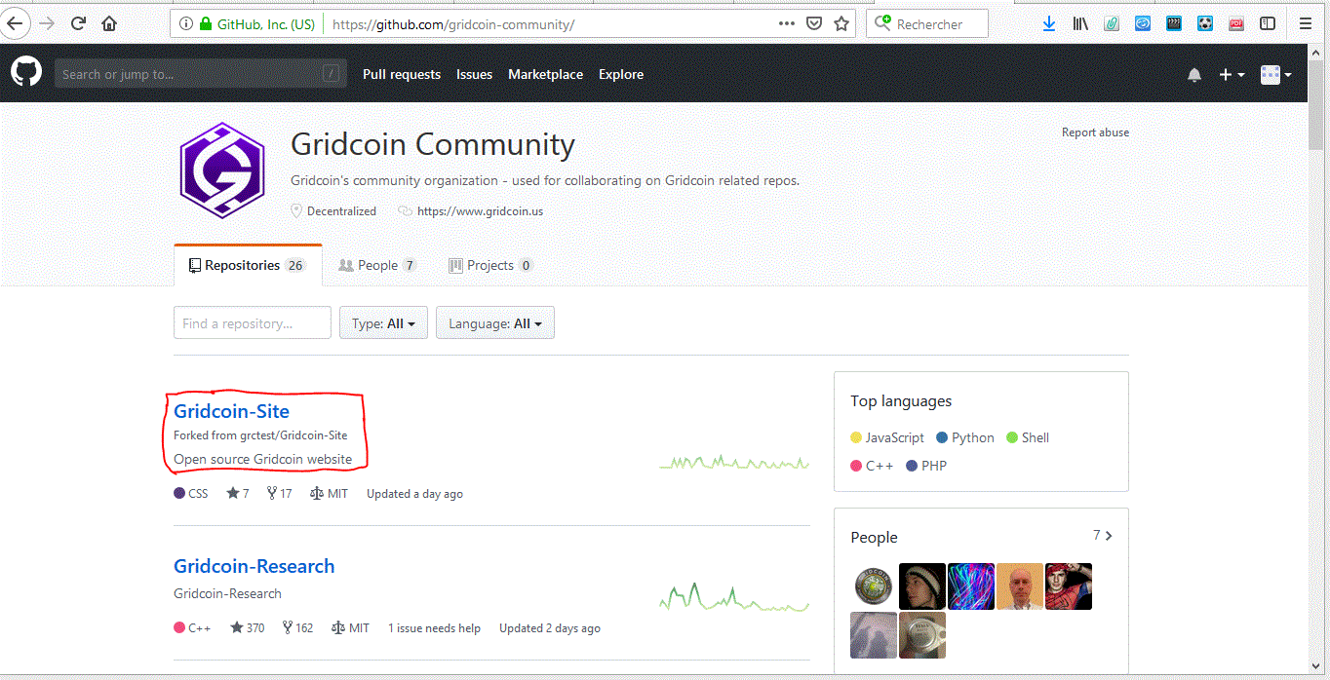Open GitHub notifications bell
Image resolution: width=1330 pixels, height=680 pixels.
point(1194,75)
